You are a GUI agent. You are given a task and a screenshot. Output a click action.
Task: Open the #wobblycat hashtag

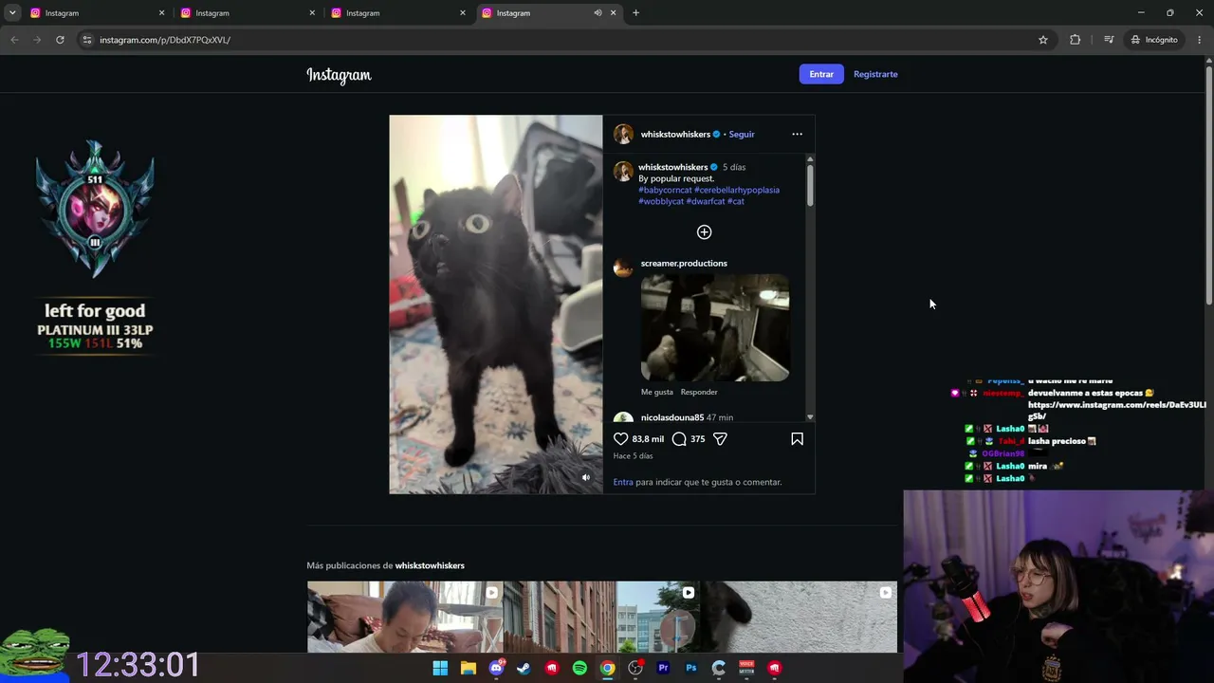tap(661, 201)
